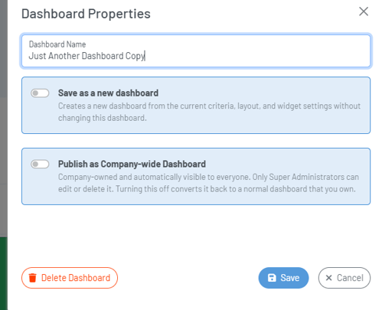Image resolution: width=382 pixels, height=310 pixels.
Task: Click the text 'Just Another Dashboard Copy'
Action: [x=87, y=56]
